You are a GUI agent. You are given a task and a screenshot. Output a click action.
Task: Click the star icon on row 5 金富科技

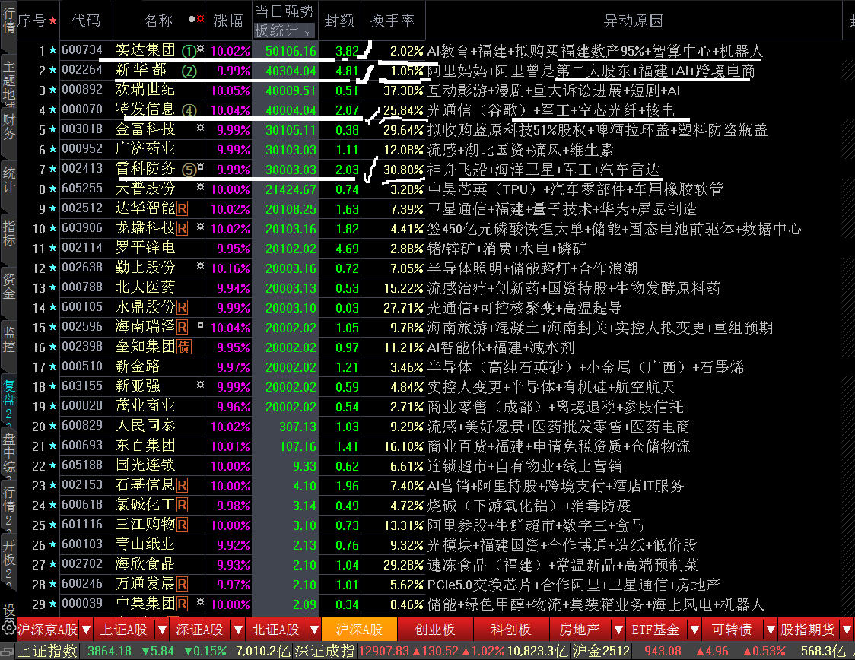[x=53, y=130]
